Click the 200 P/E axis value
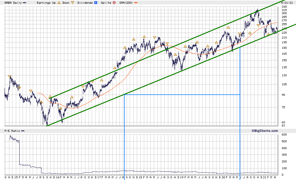The height and width of the screenshot is (180, 296). 284,161
